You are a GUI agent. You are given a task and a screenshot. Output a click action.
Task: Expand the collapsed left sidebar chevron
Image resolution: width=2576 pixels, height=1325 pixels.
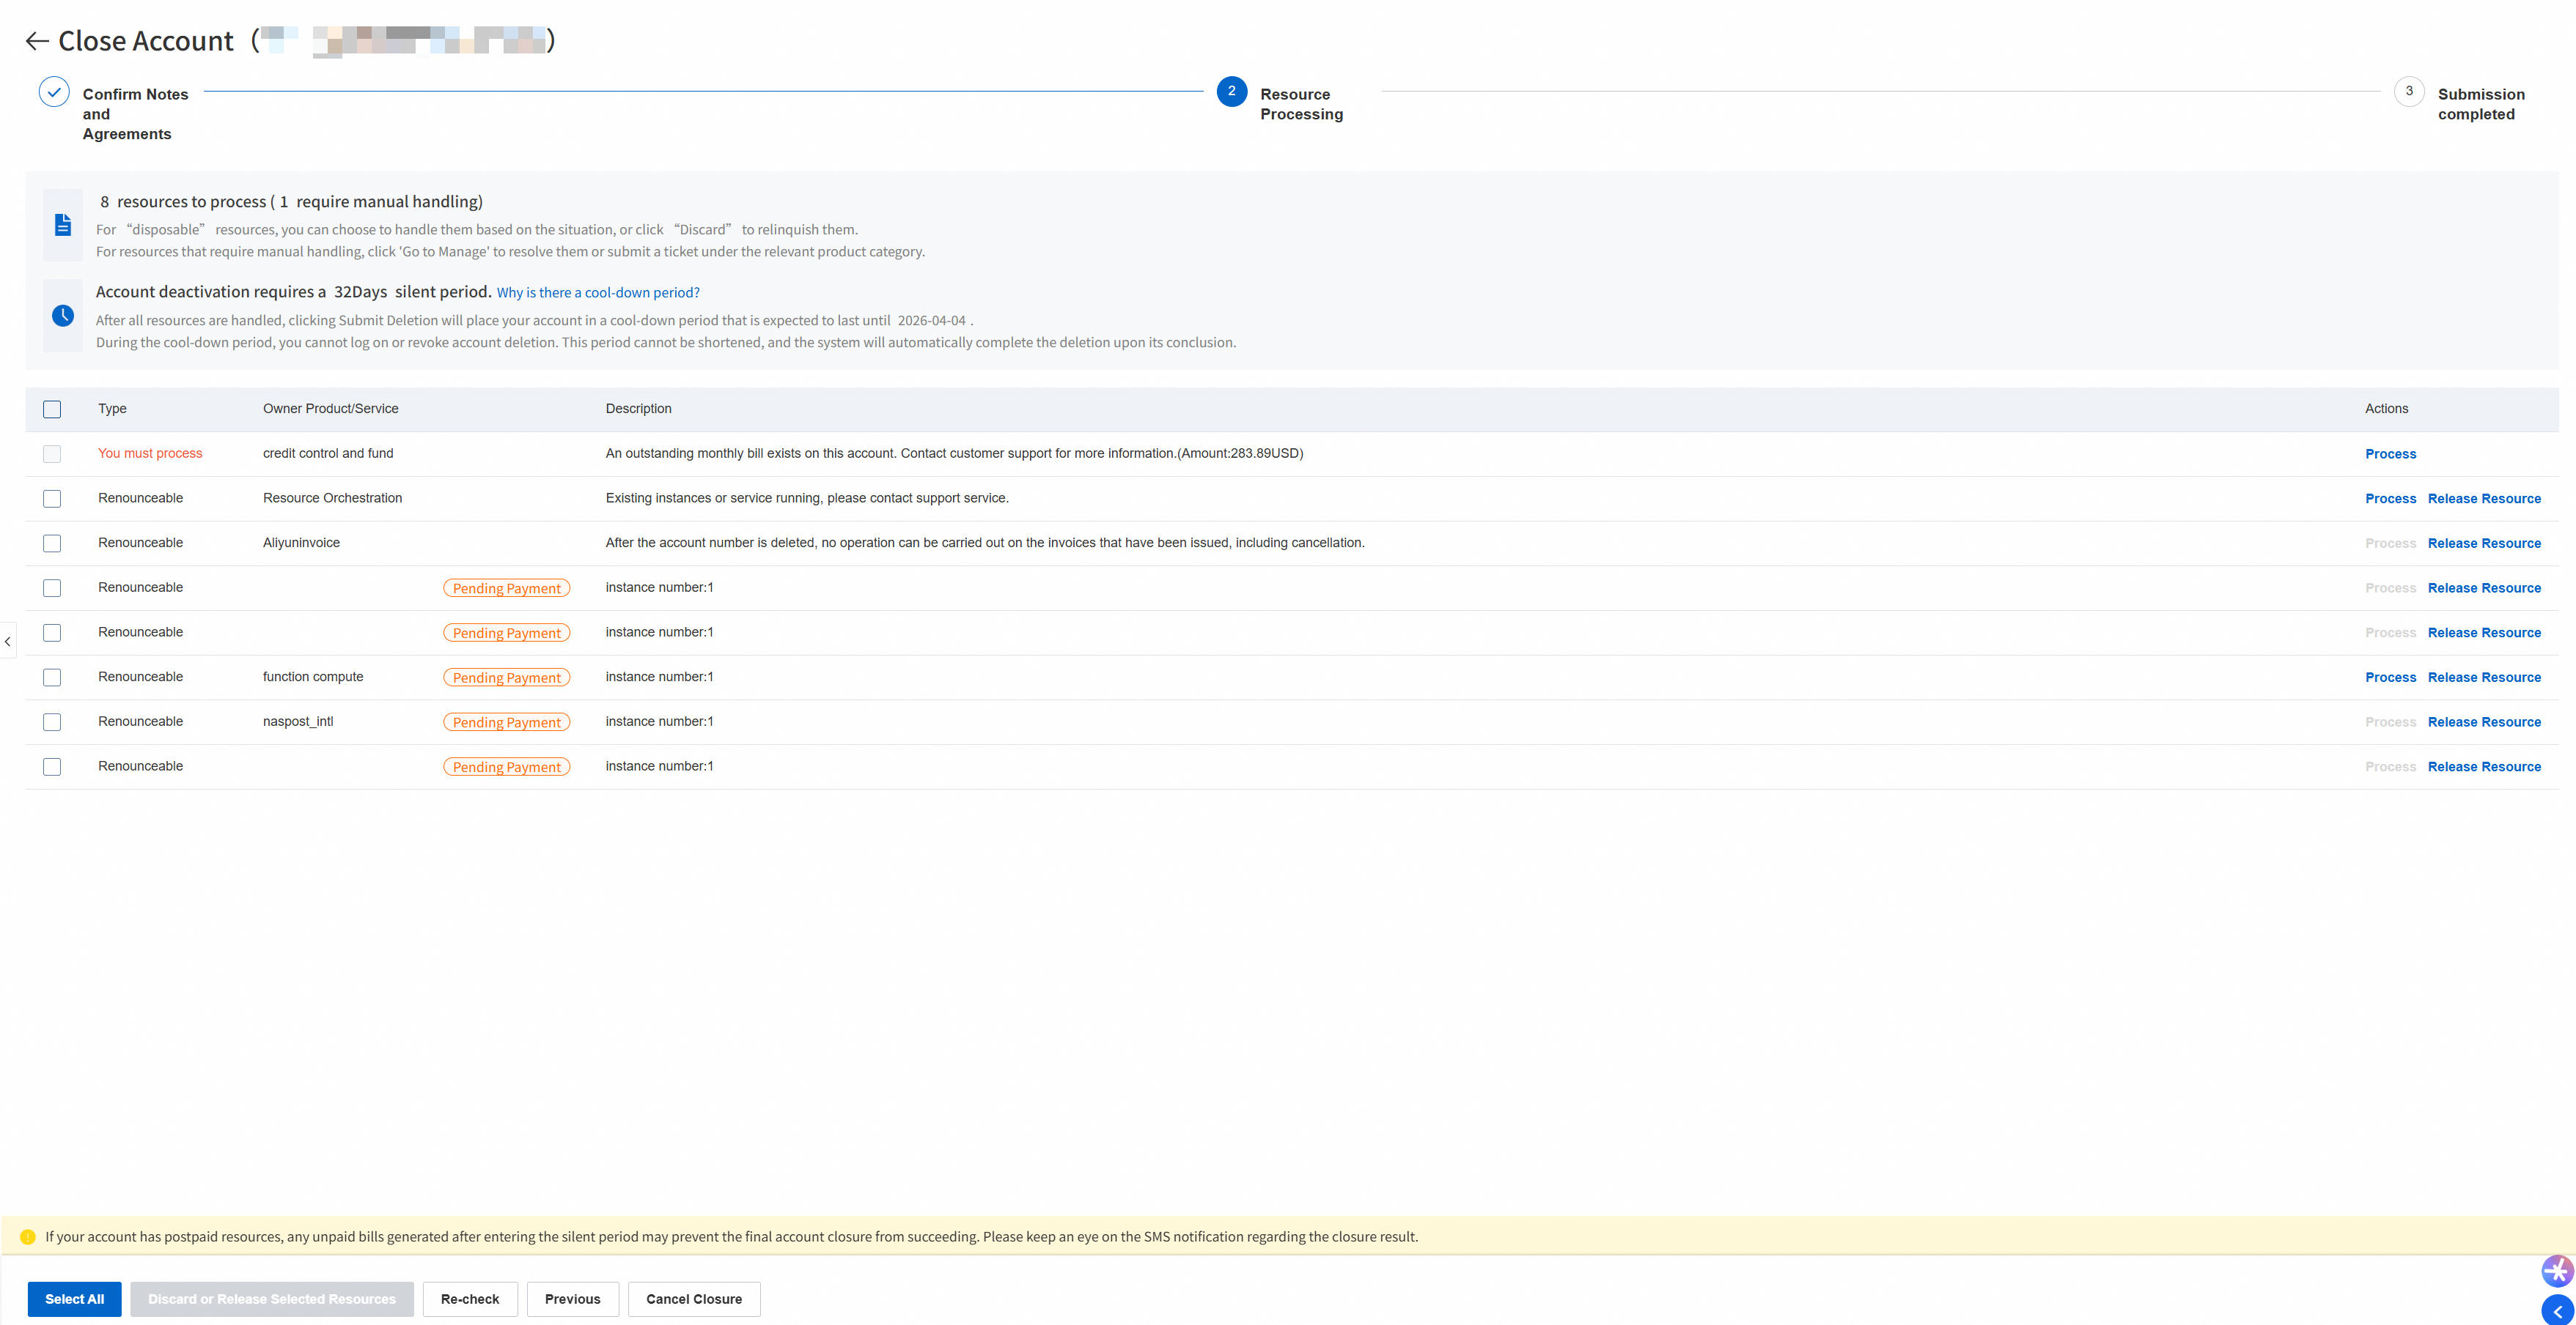tap(8, 642)
